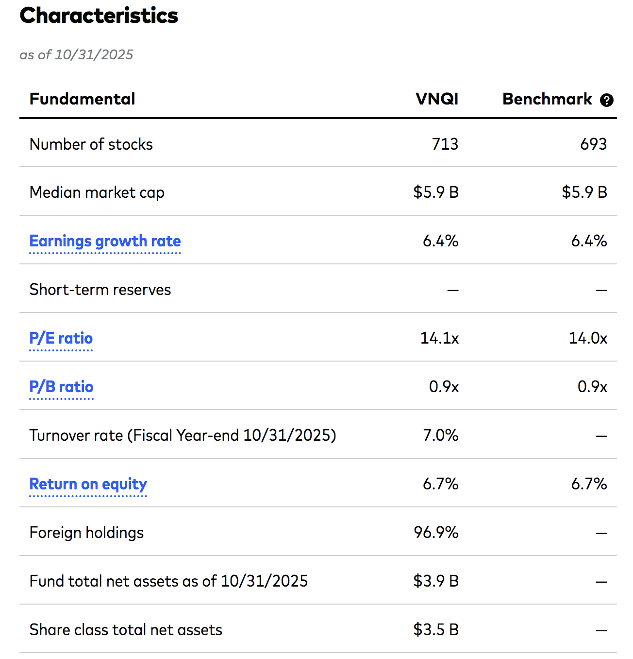Click the Benchmark stock count value 693
The height and width of the screenshot is (659, 633).
tap(593, 144)
